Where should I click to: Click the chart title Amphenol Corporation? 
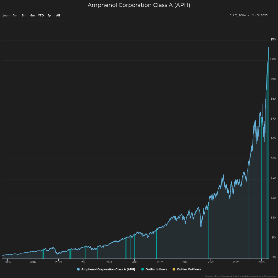(x=139, y=5)
